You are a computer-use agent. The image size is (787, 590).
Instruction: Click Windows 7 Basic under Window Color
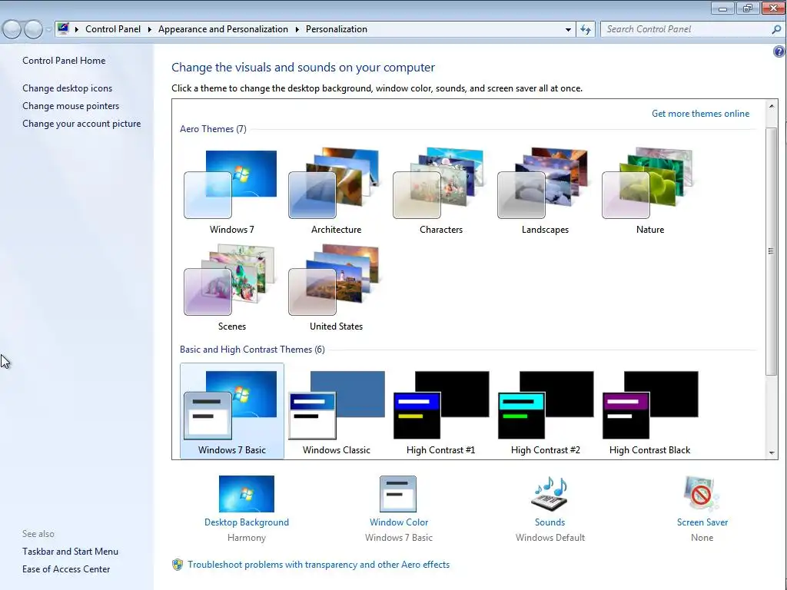[x=399, y=538]
